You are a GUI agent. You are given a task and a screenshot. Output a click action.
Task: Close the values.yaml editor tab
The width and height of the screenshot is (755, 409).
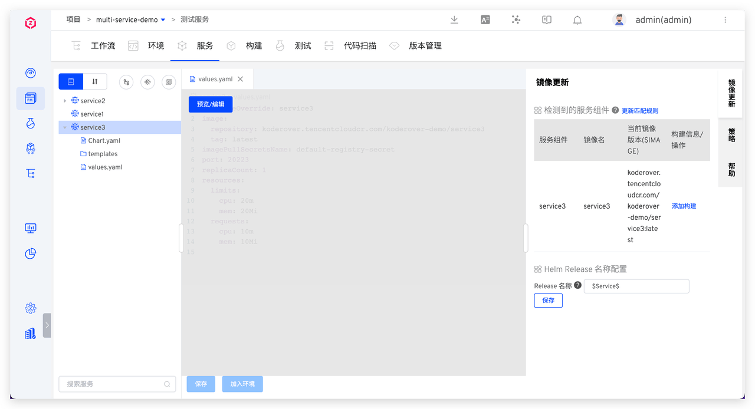click(240, 79)
